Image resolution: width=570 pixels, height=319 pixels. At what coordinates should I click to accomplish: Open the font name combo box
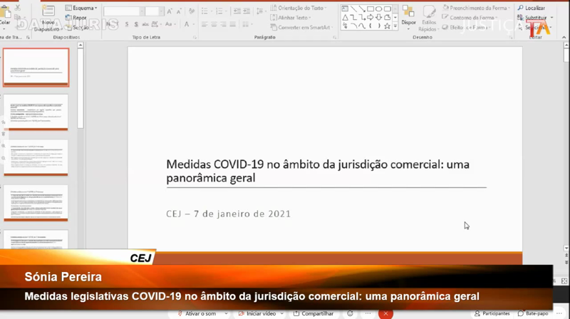[x=122, y=11]
